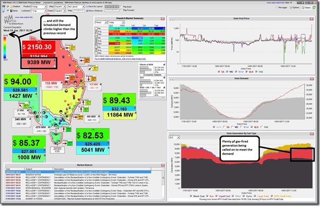Open the Lookback dropdown showing 1 Day
This screenshot has height=206, width=320.
click(x=39, y=11)
